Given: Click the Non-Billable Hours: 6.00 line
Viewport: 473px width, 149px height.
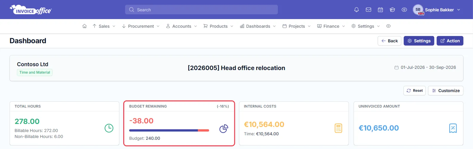Looking at the screenshot, I should point(39,136).
